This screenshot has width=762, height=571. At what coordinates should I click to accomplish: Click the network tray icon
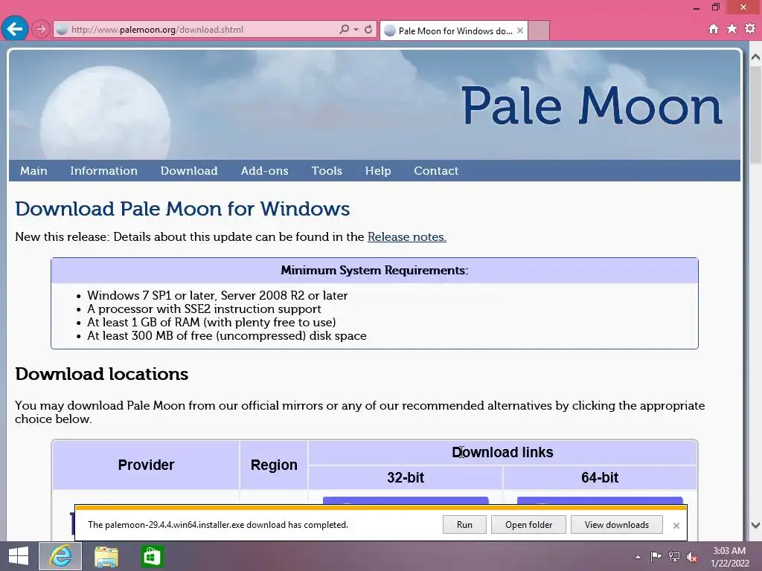click(x=674, y=556)
